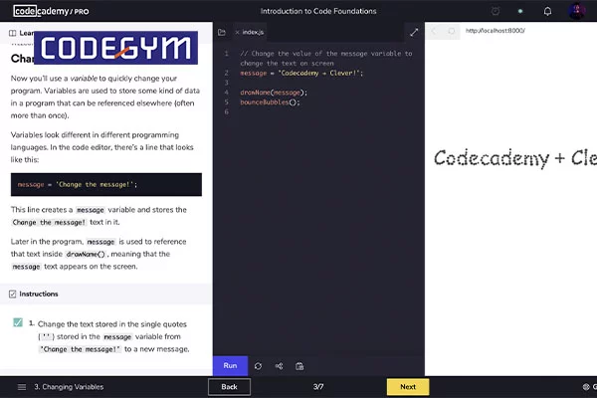Reset the code with the refresh icon

(258, 366)
